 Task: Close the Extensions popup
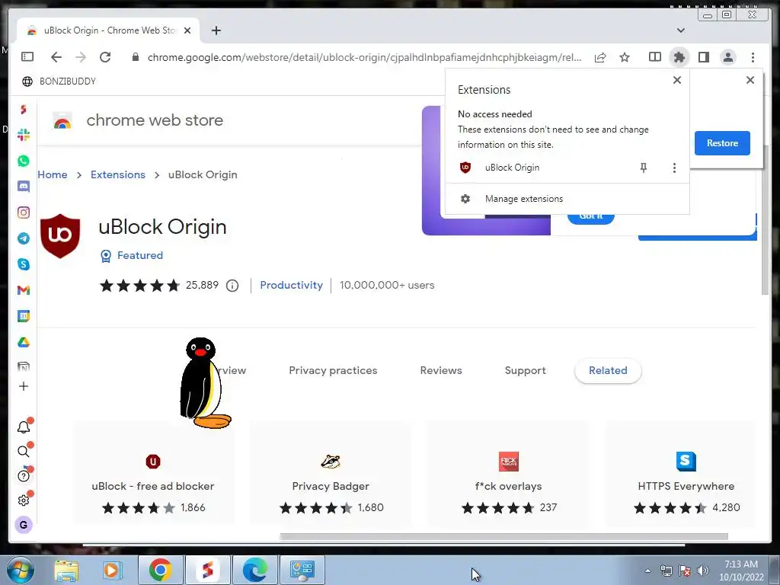[676, 80]
